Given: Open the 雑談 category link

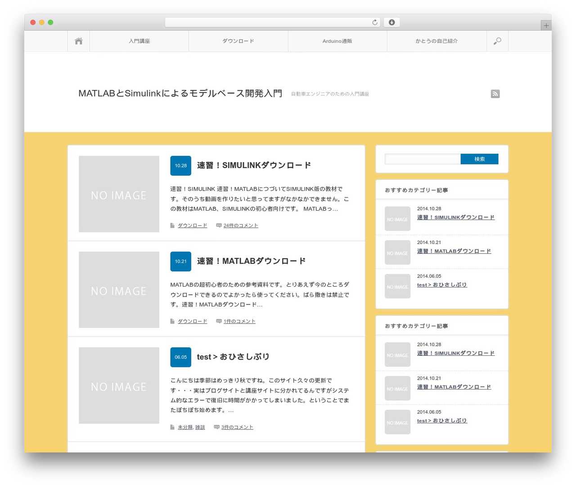Looking at the screenshot, I should [200, 427].
